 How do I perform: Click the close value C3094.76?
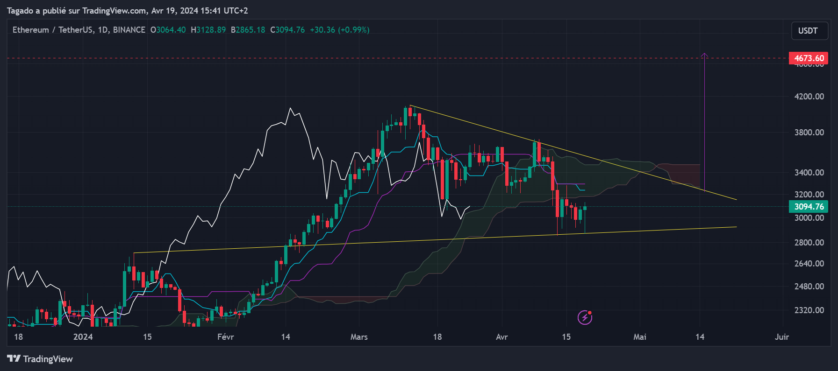tap(287, 30)
